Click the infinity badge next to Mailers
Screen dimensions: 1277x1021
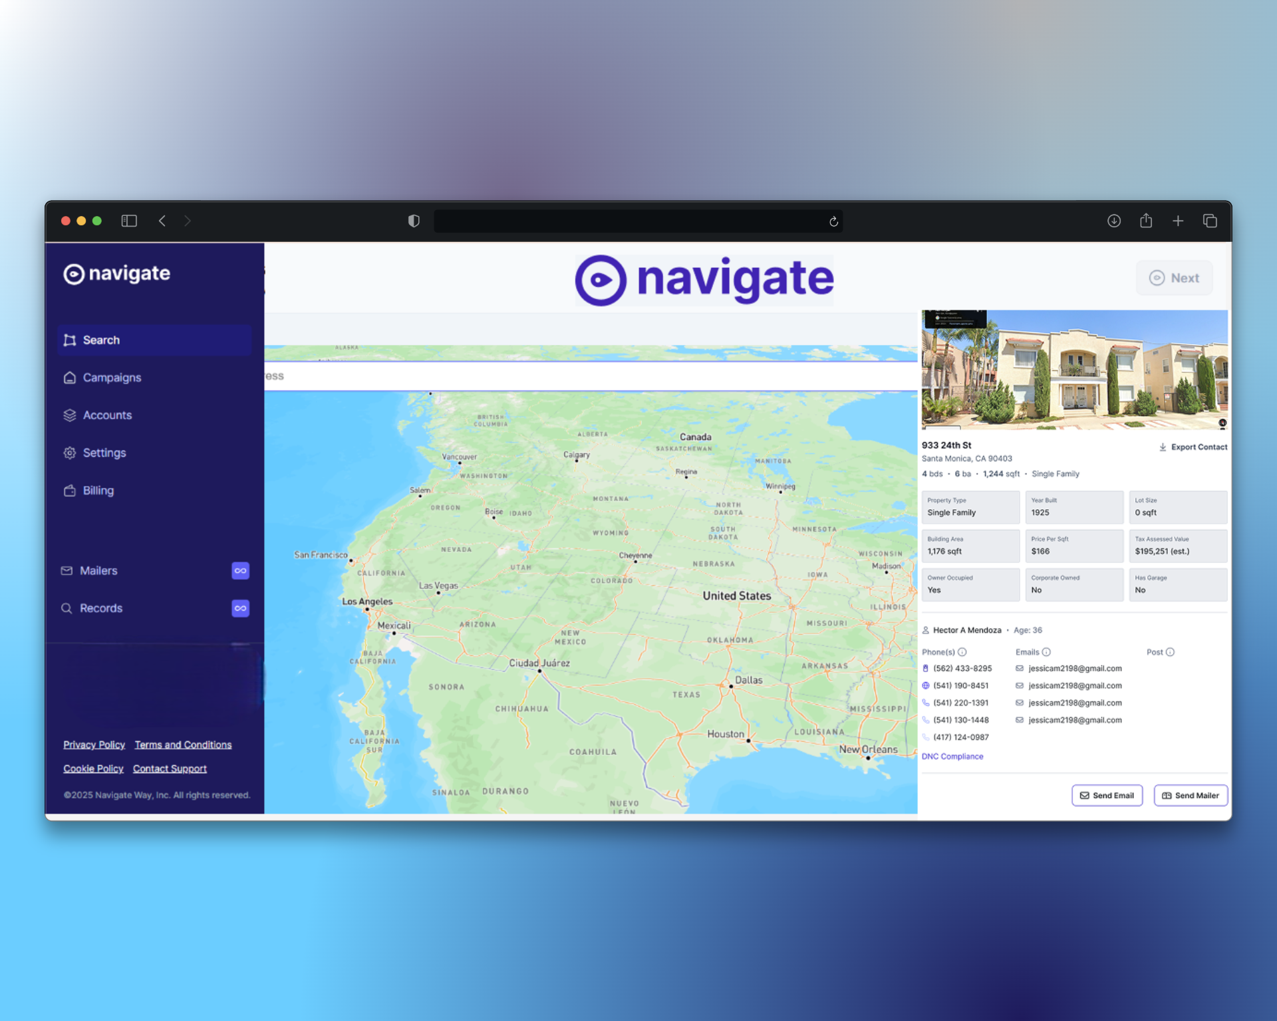pyautogui.click(x=240, y=570)
